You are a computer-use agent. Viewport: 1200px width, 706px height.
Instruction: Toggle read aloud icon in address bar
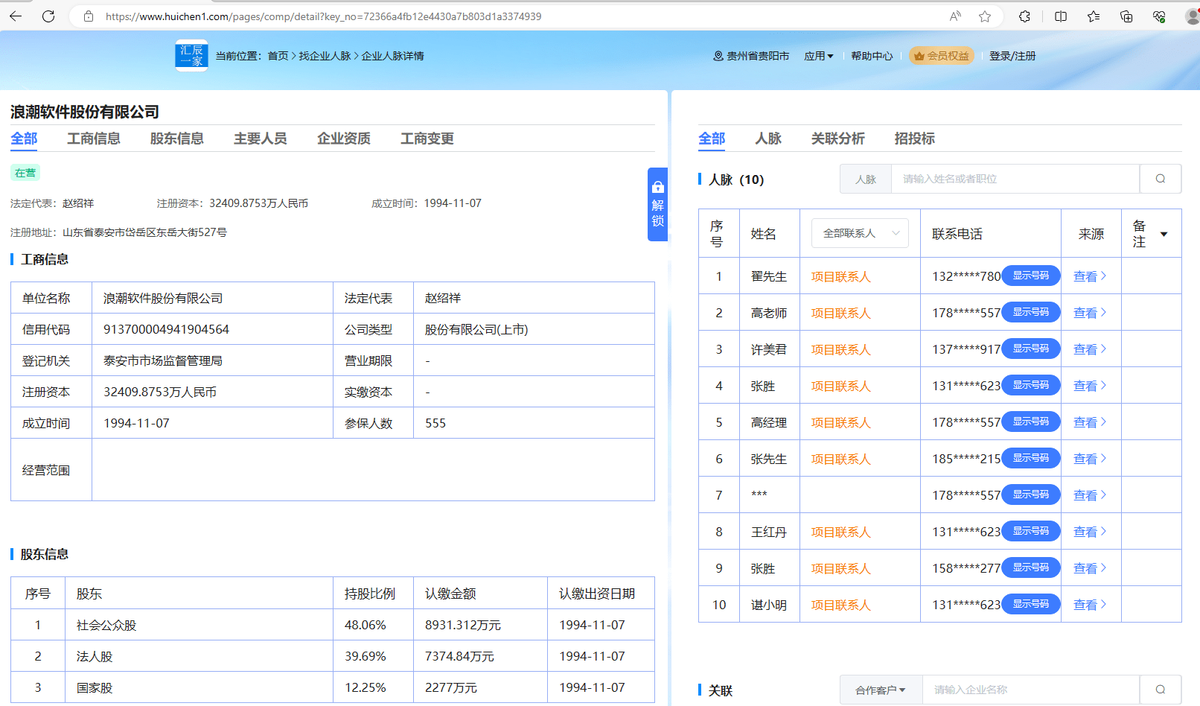click(955, 16)
